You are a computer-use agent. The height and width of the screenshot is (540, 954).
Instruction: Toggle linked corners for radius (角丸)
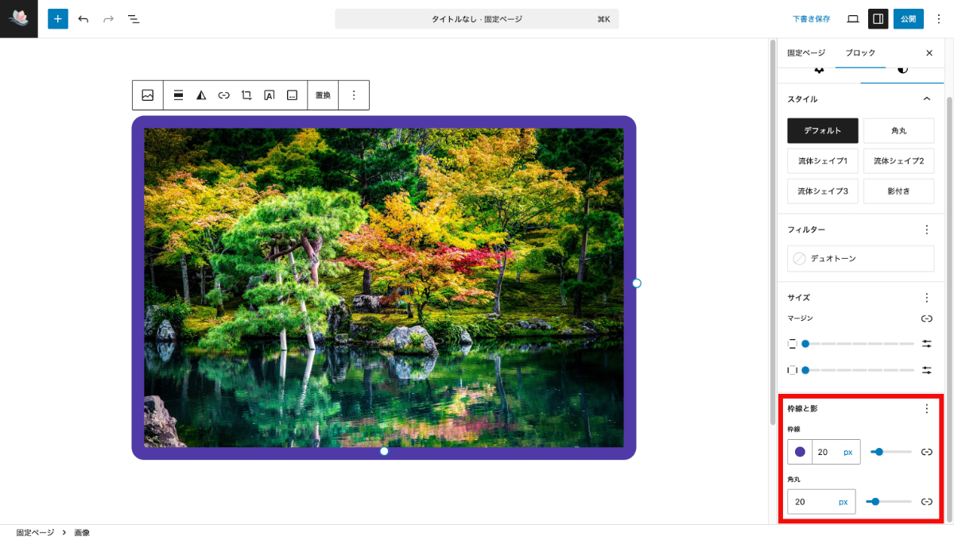tap(926, 501)
